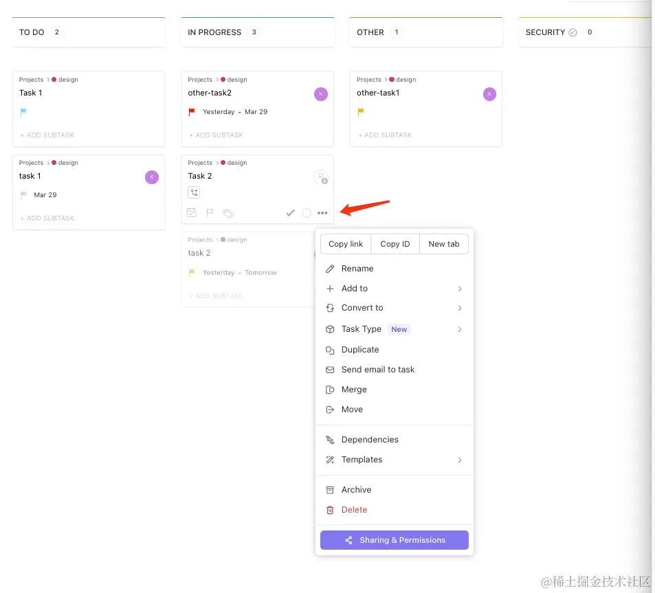Click the checkmark icon on Task 2 card
This screenshot has height=593, width=655.
pyautogui.click(x=290, y=213)
